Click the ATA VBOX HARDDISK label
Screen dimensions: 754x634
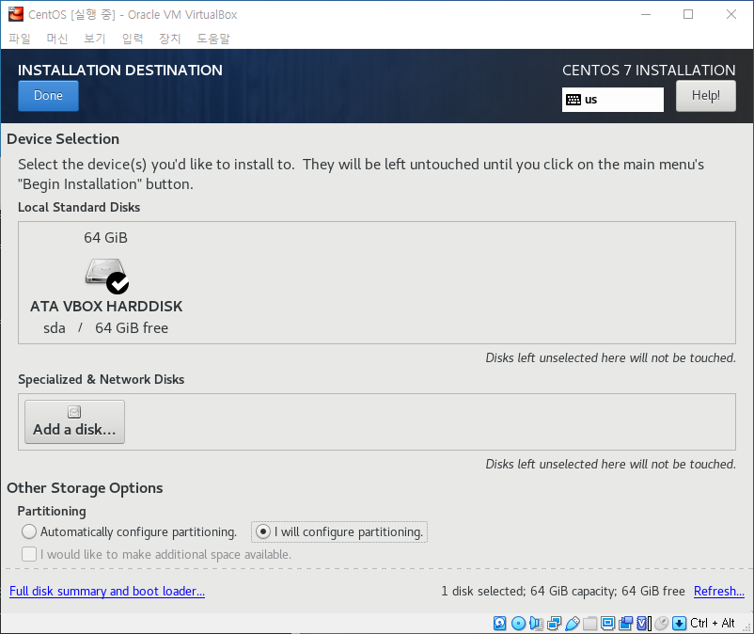click(x=106, y=307)
